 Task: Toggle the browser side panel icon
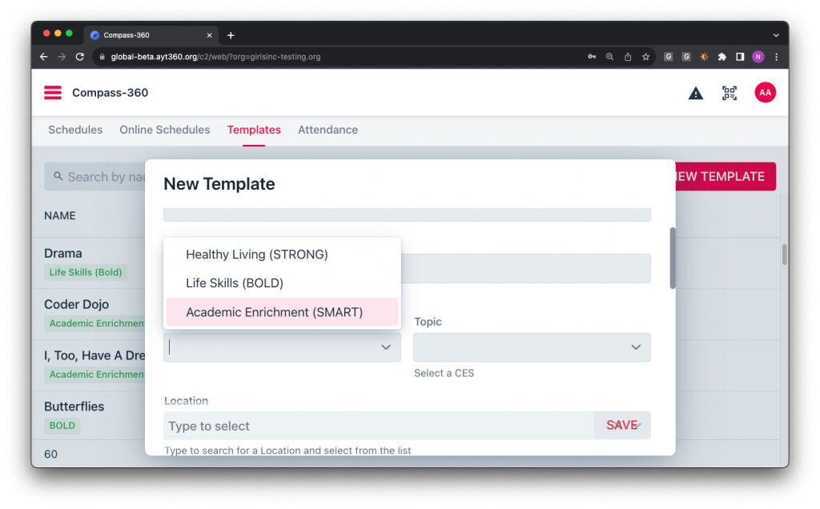(x=740, y=57)
